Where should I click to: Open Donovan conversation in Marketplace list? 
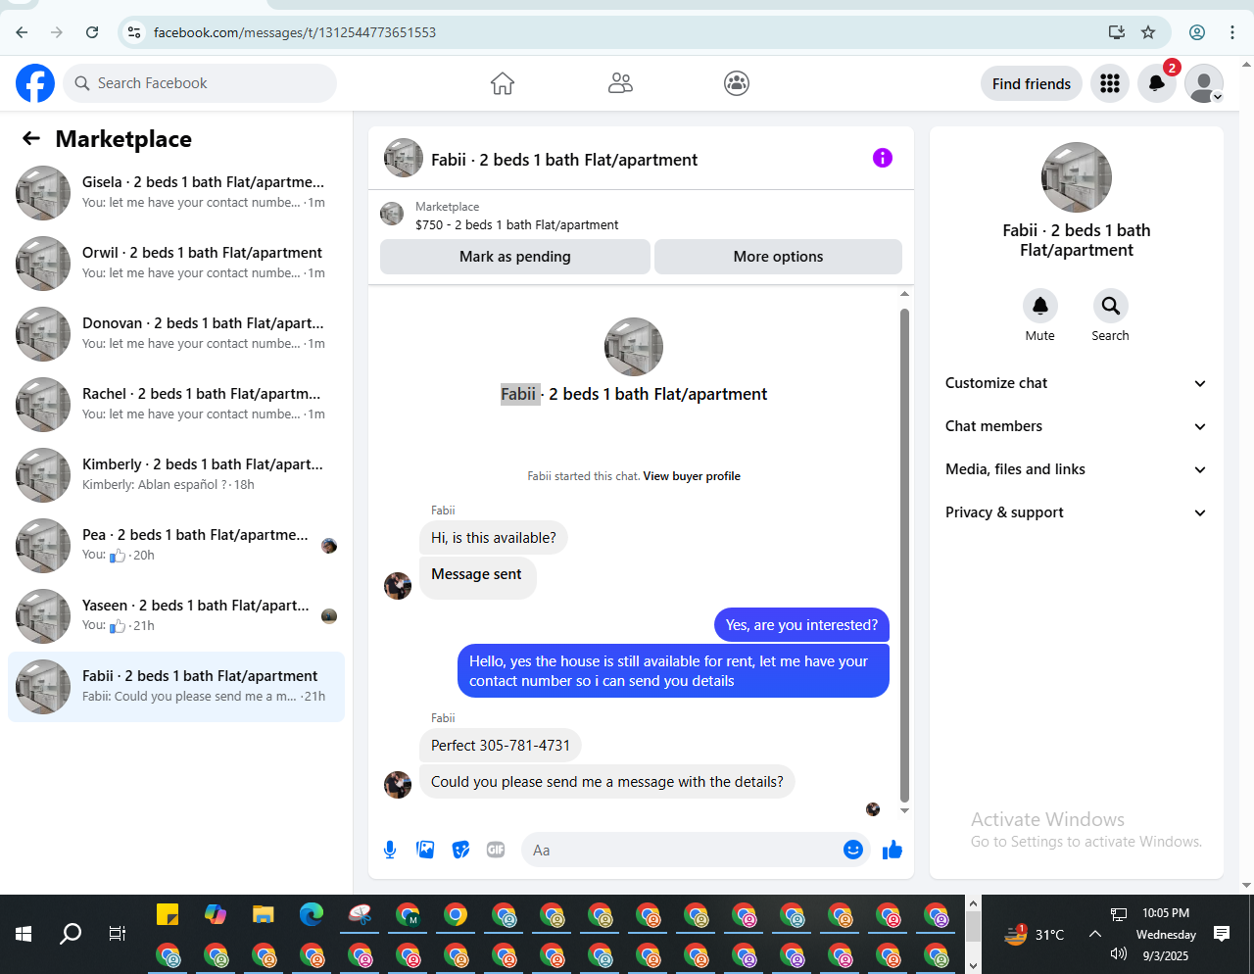(x=176, y=334)
